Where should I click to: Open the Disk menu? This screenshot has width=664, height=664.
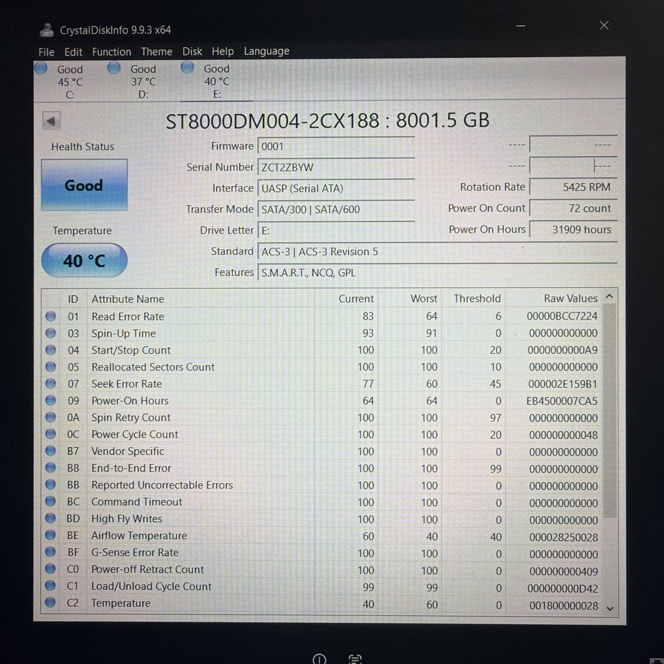(x=192, y=51)
